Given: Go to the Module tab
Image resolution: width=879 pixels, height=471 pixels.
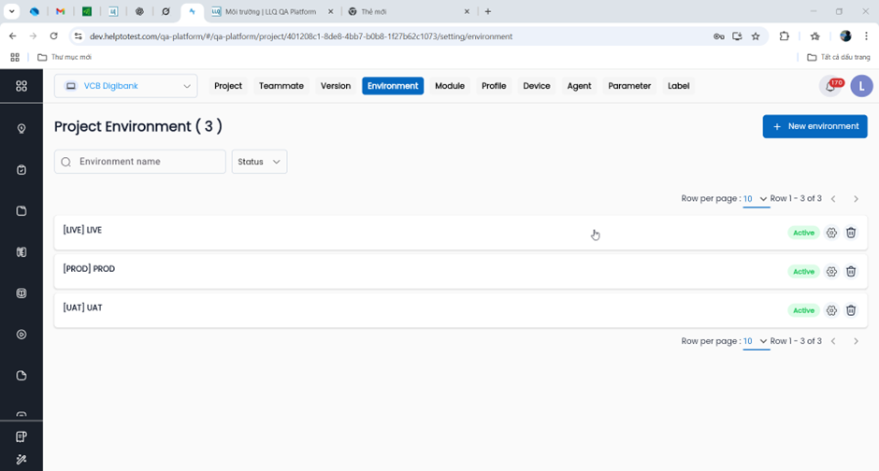Looking at the screenshot, I should [450, 86].
